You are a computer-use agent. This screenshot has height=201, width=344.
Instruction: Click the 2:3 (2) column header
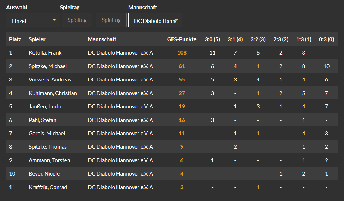coord(280,39)
